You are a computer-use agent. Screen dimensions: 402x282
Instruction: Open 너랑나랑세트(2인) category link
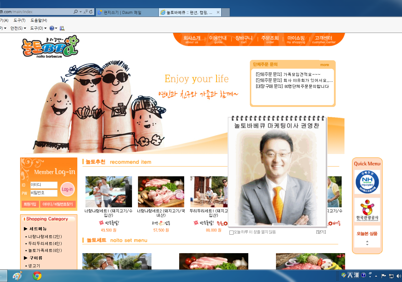tap(45, 237)
